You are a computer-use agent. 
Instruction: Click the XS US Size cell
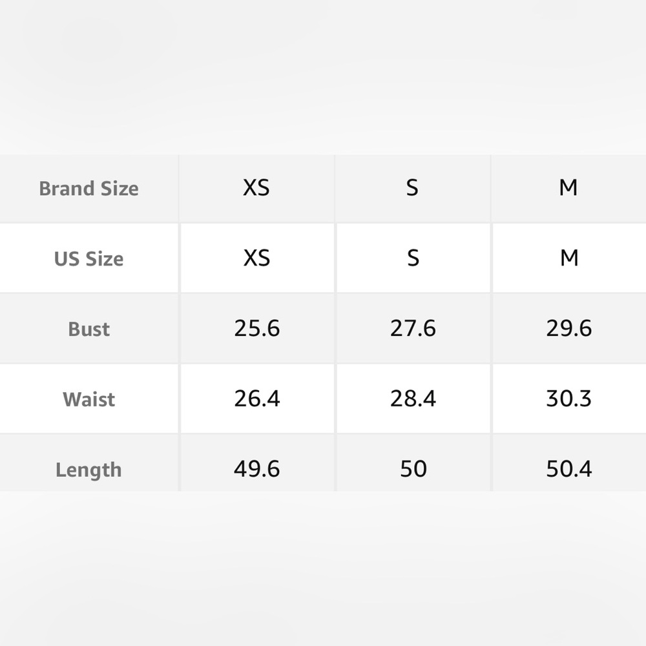click(256, 258)
